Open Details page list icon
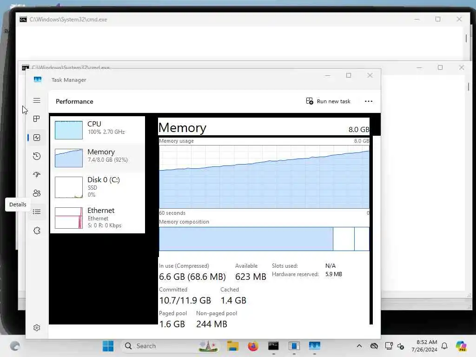Screen dimensions: 476x357 coord(37,212)
